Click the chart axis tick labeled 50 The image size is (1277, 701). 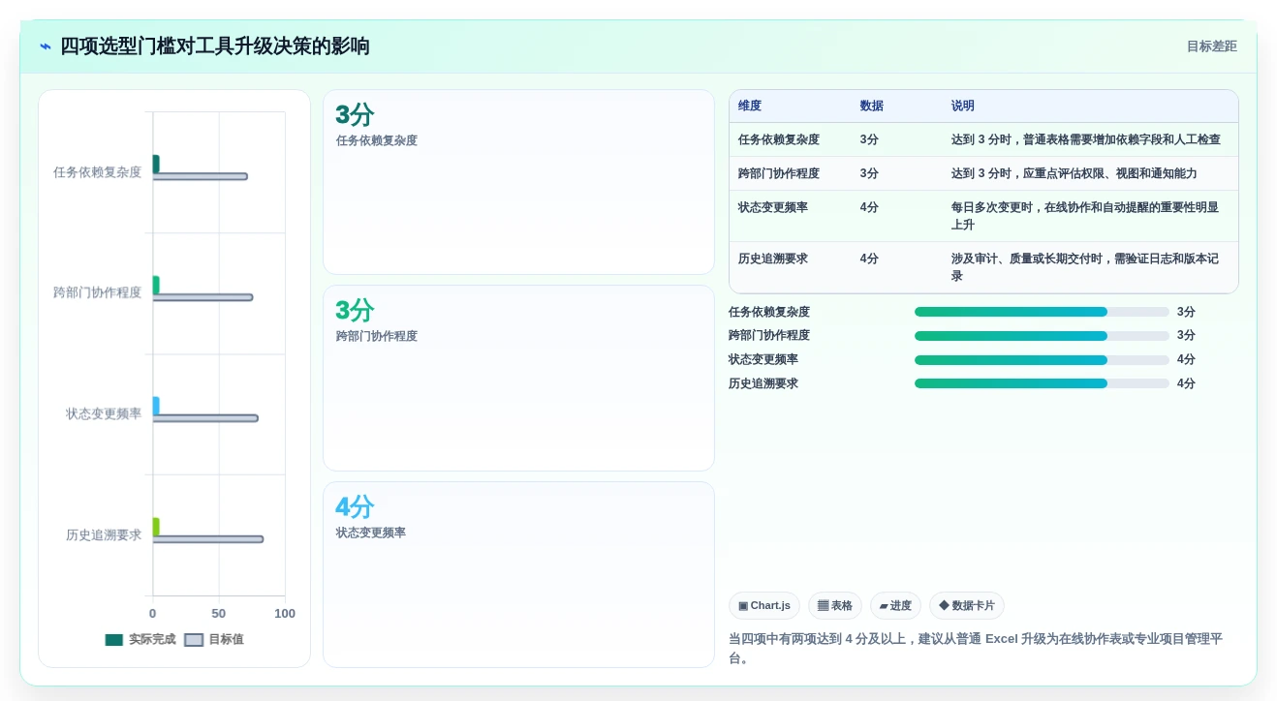pos(219,614)
